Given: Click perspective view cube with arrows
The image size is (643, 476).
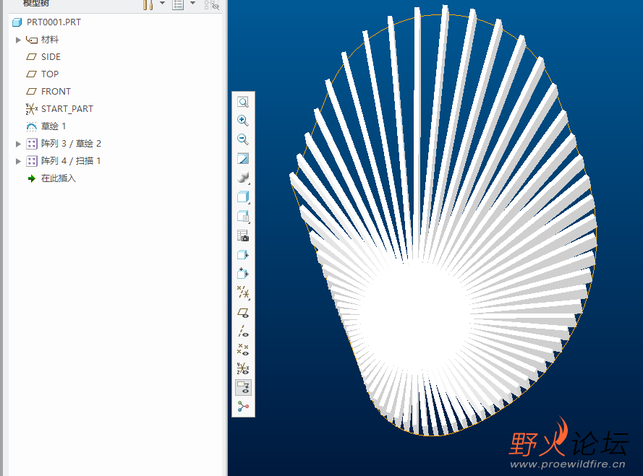Looking at the screenshot, I should pyautogui.click(x=243, y=273).
